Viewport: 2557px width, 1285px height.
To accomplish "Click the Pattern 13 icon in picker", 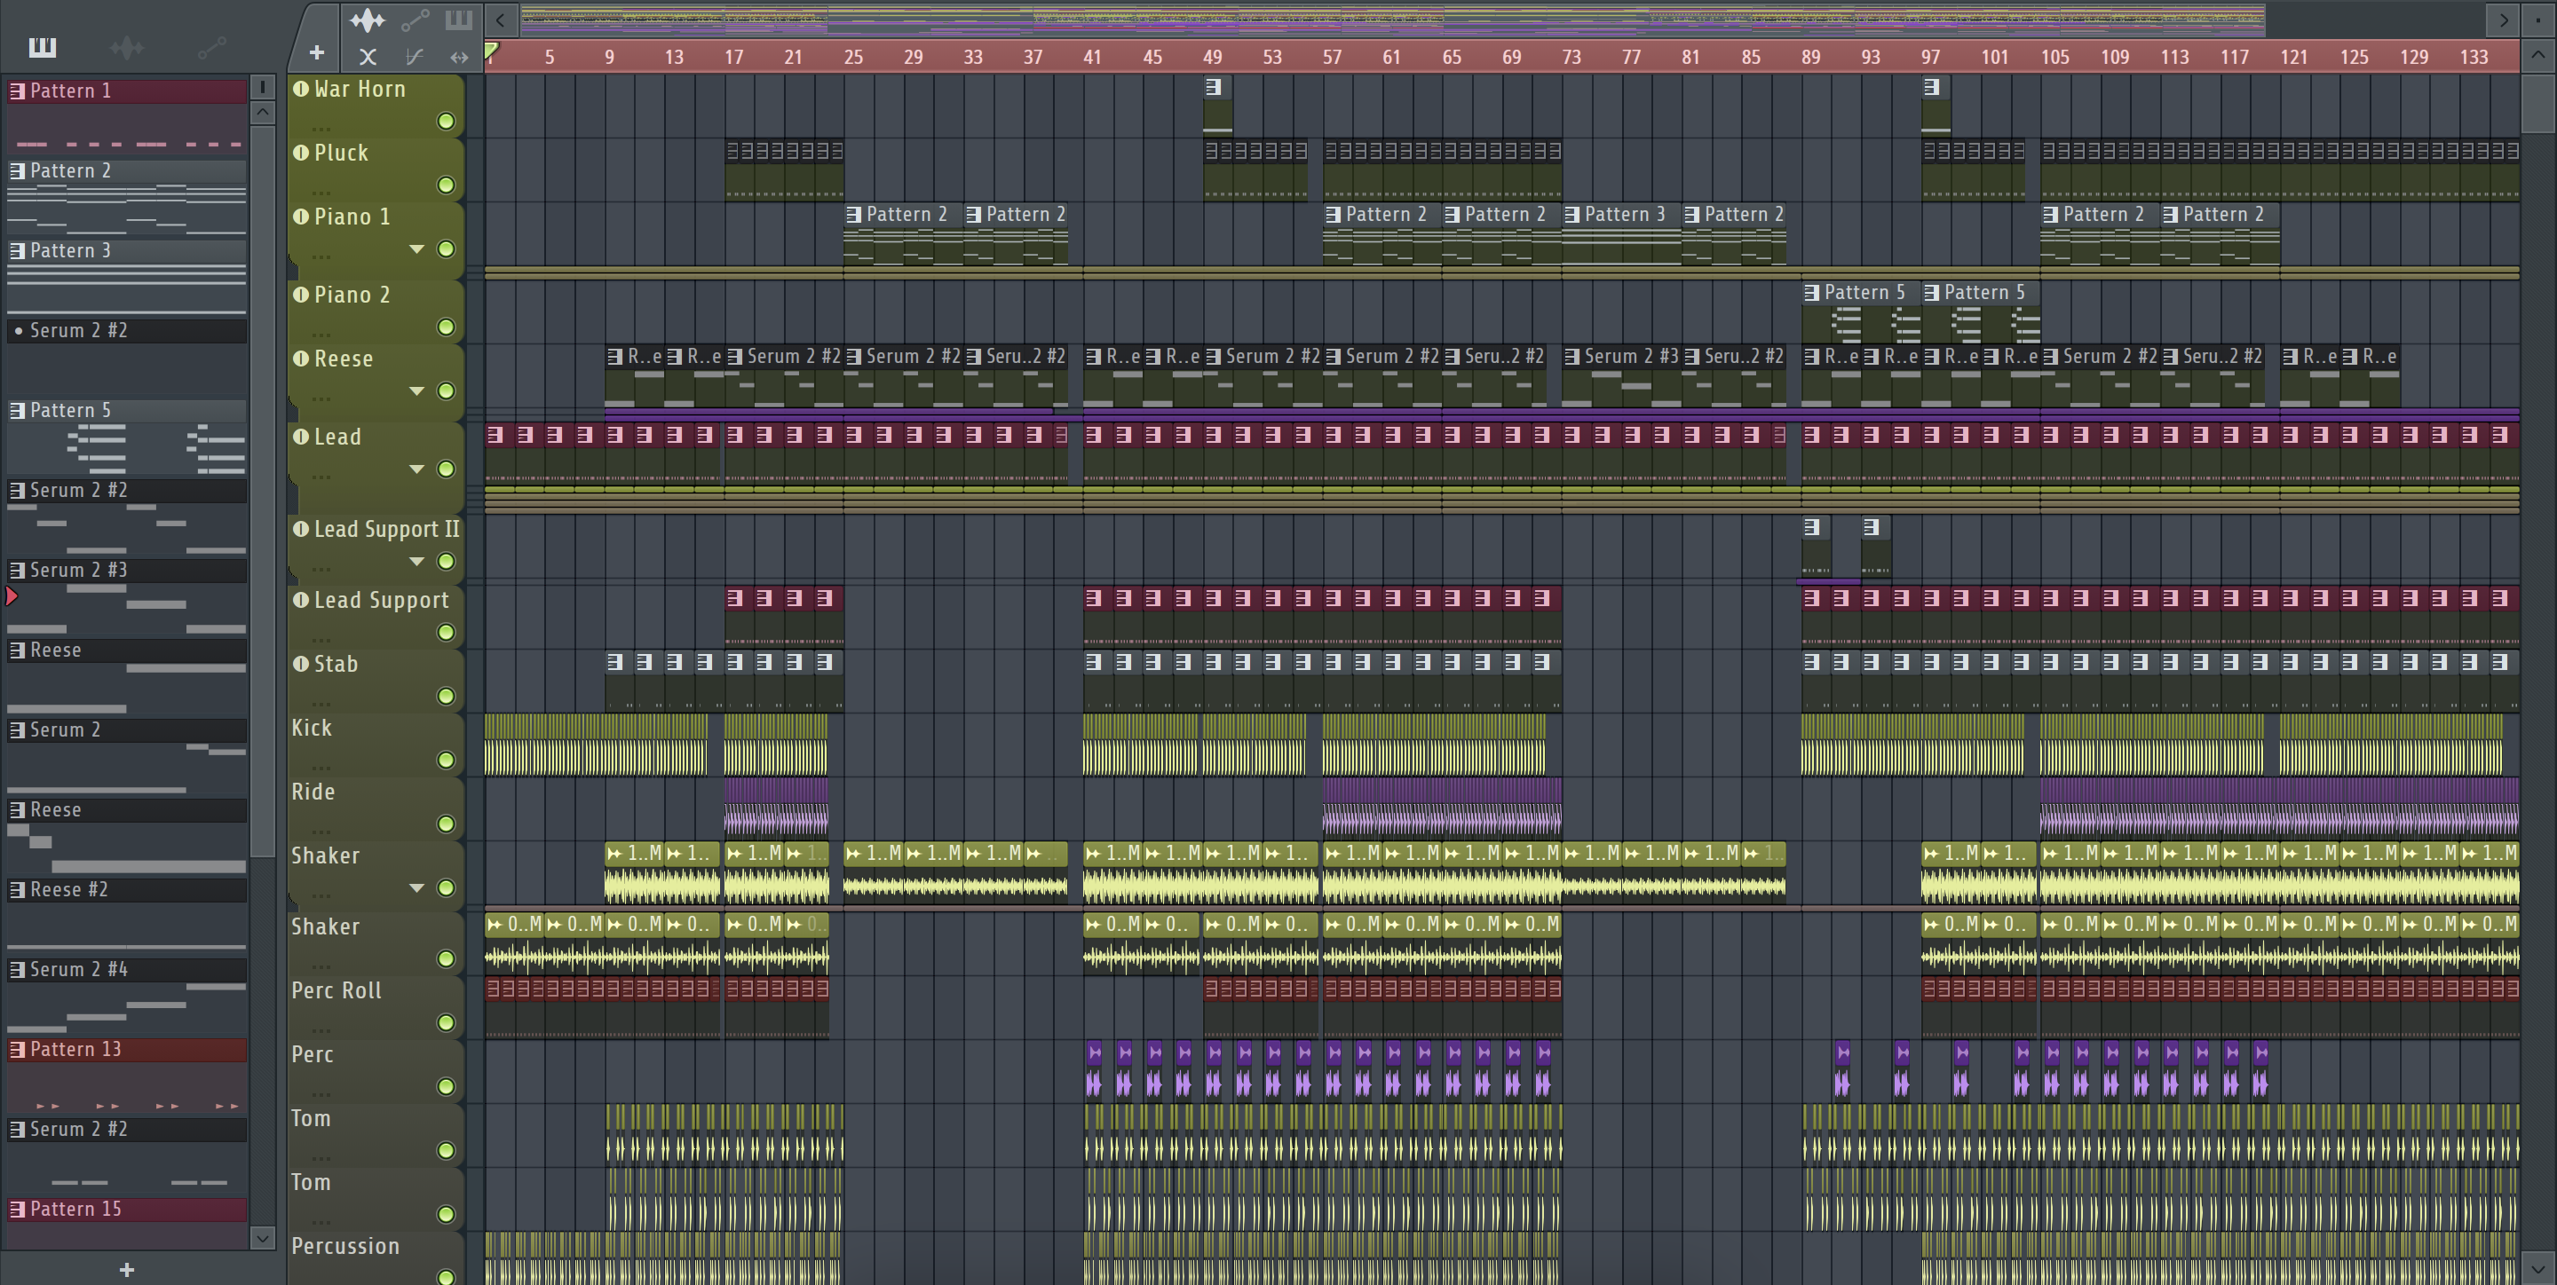I will pyautogui.click(x=17, y=1049).
